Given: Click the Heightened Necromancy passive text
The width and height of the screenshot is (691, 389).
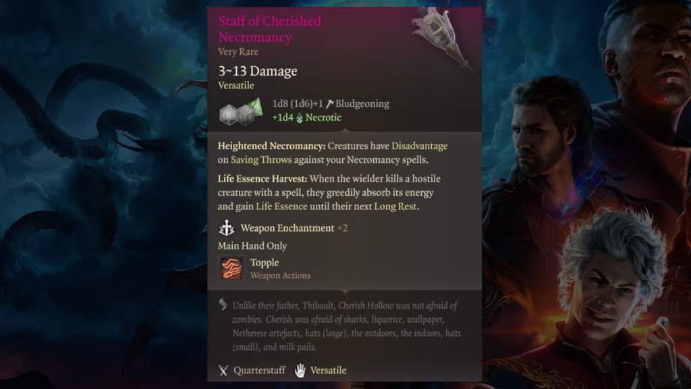Looking at the screenshot, I should tap(332, 153).
